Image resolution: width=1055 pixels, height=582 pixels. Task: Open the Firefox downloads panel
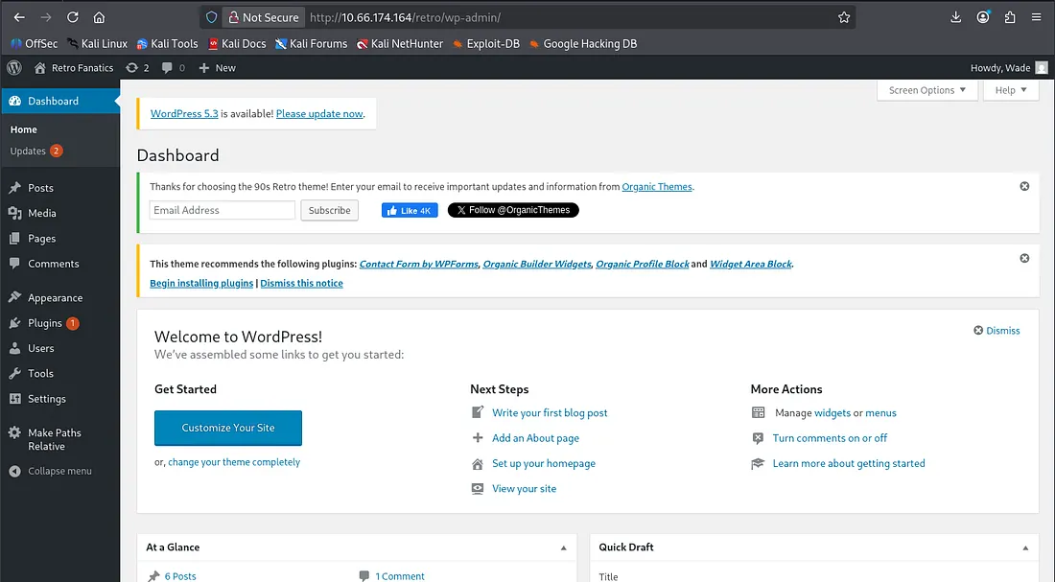coord(956,17)
